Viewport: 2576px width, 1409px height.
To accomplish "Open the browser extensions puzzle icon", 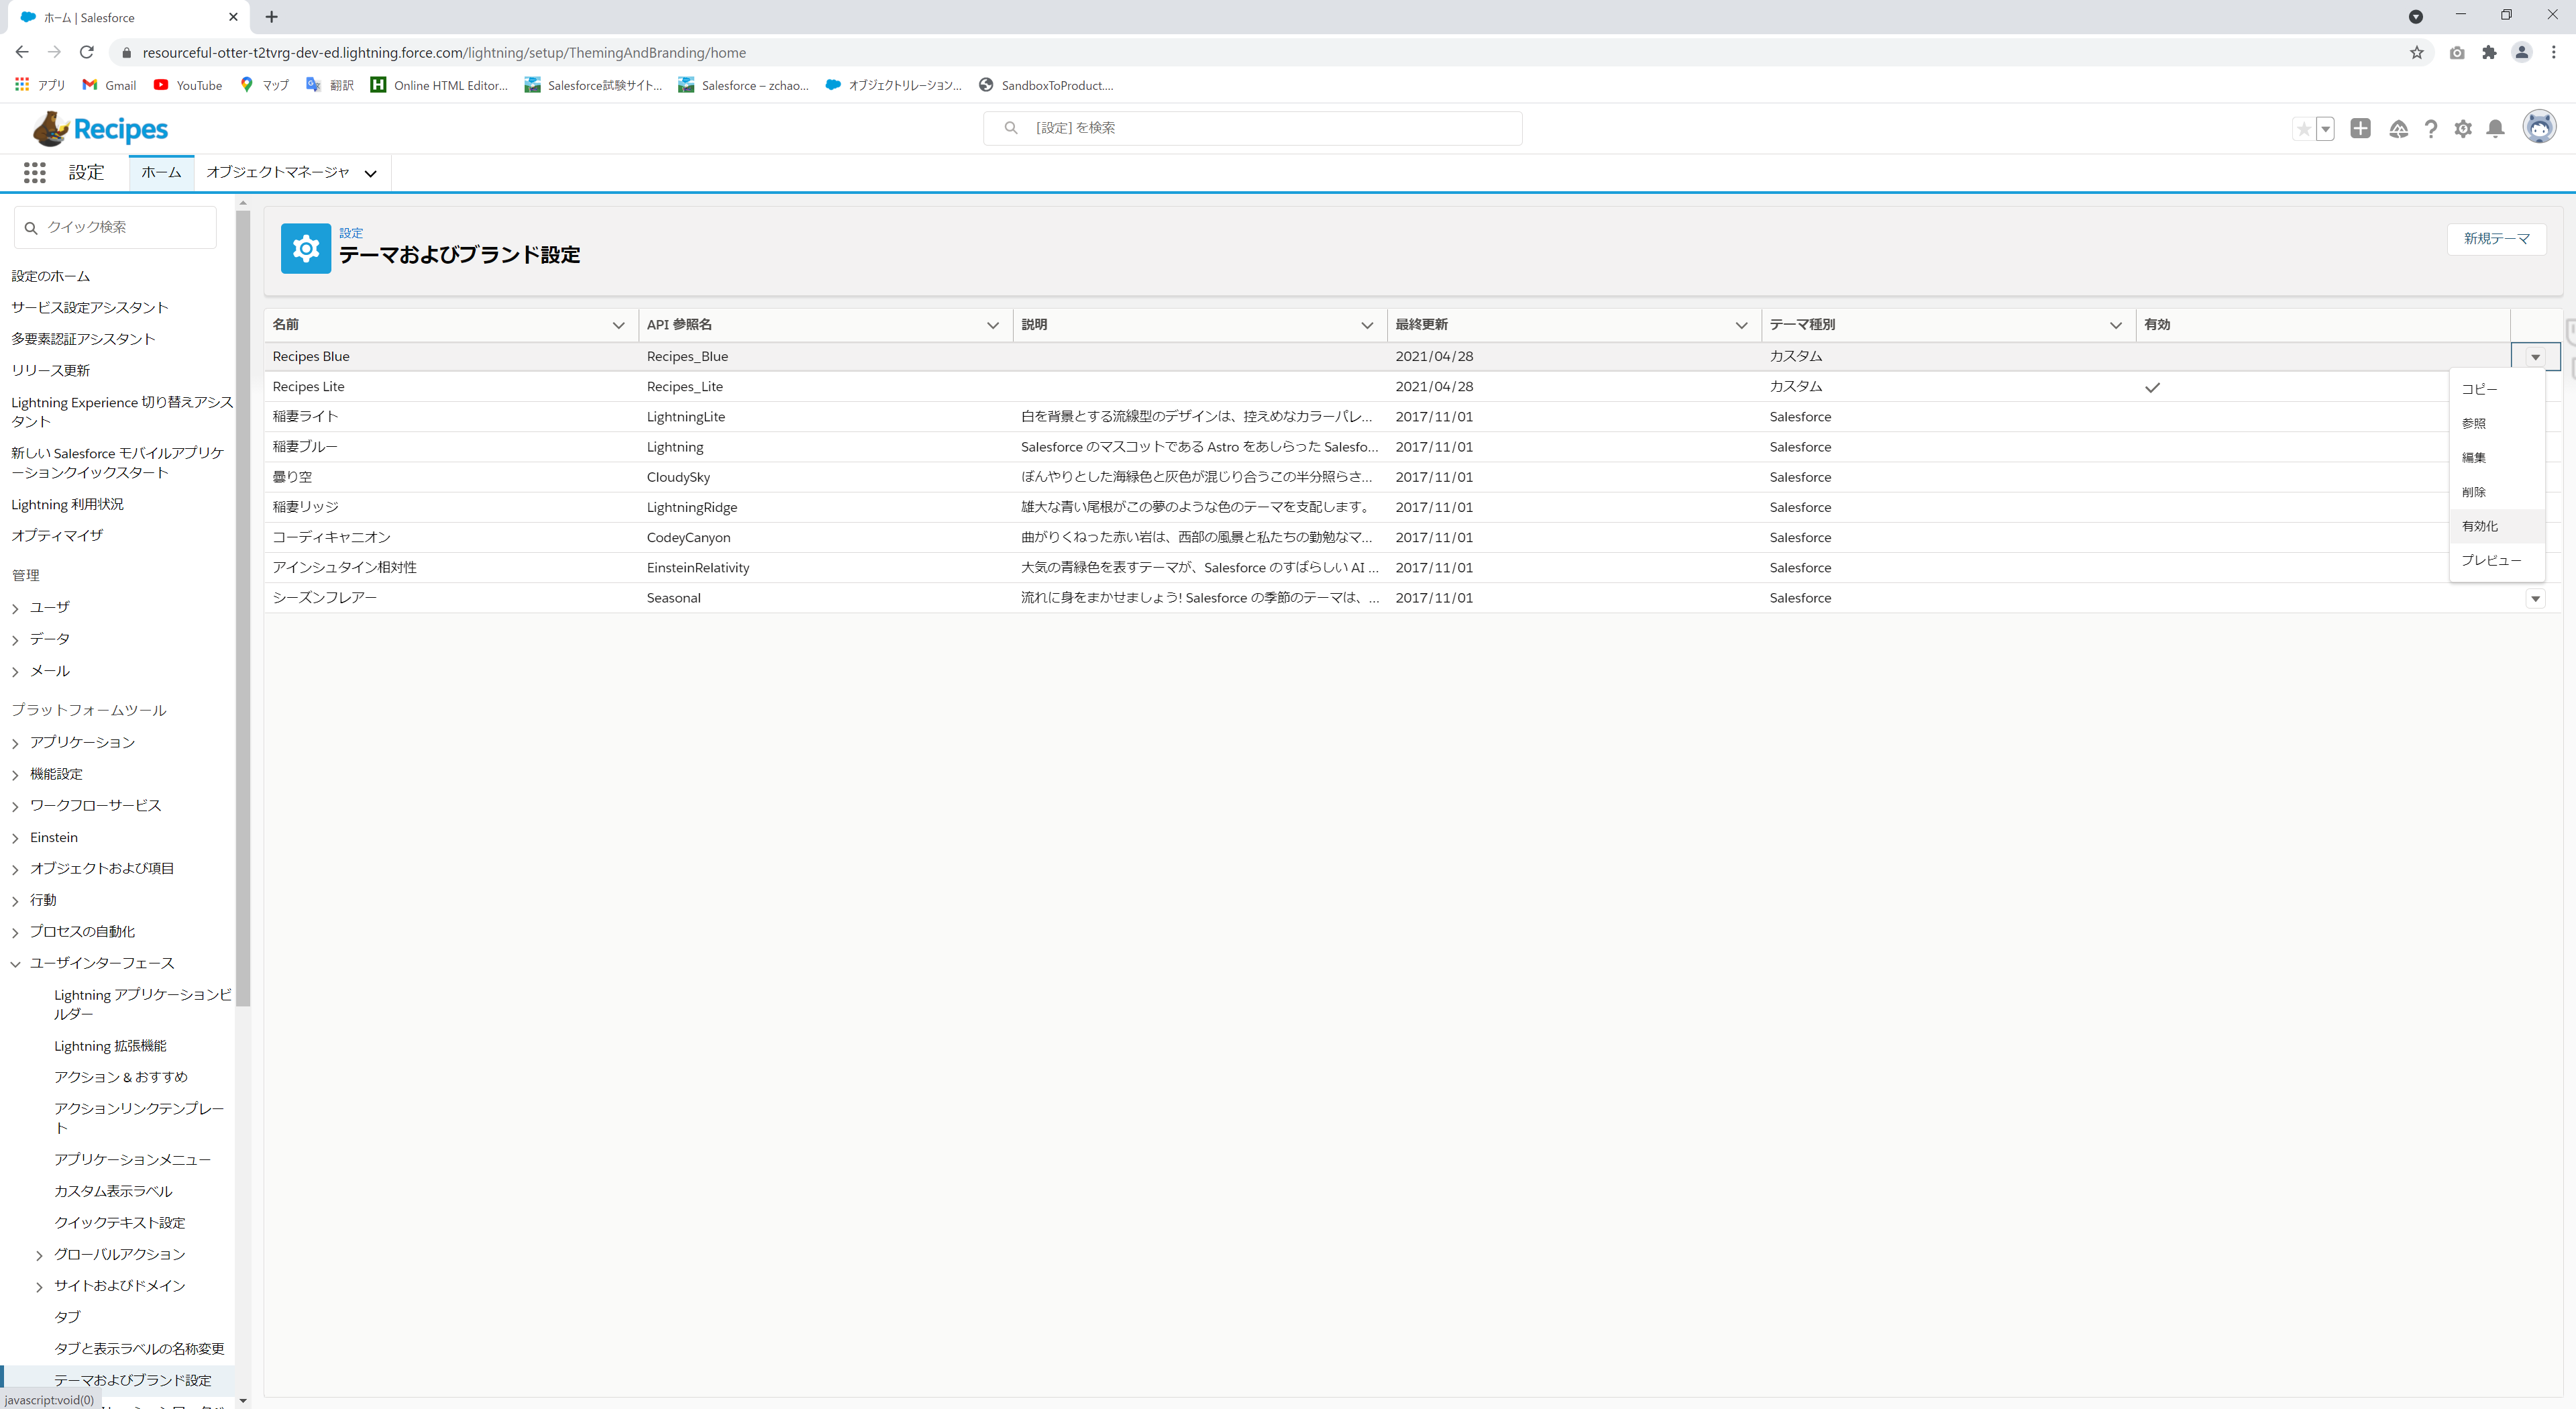I will pyautogui.click(x=2489, y=52).
